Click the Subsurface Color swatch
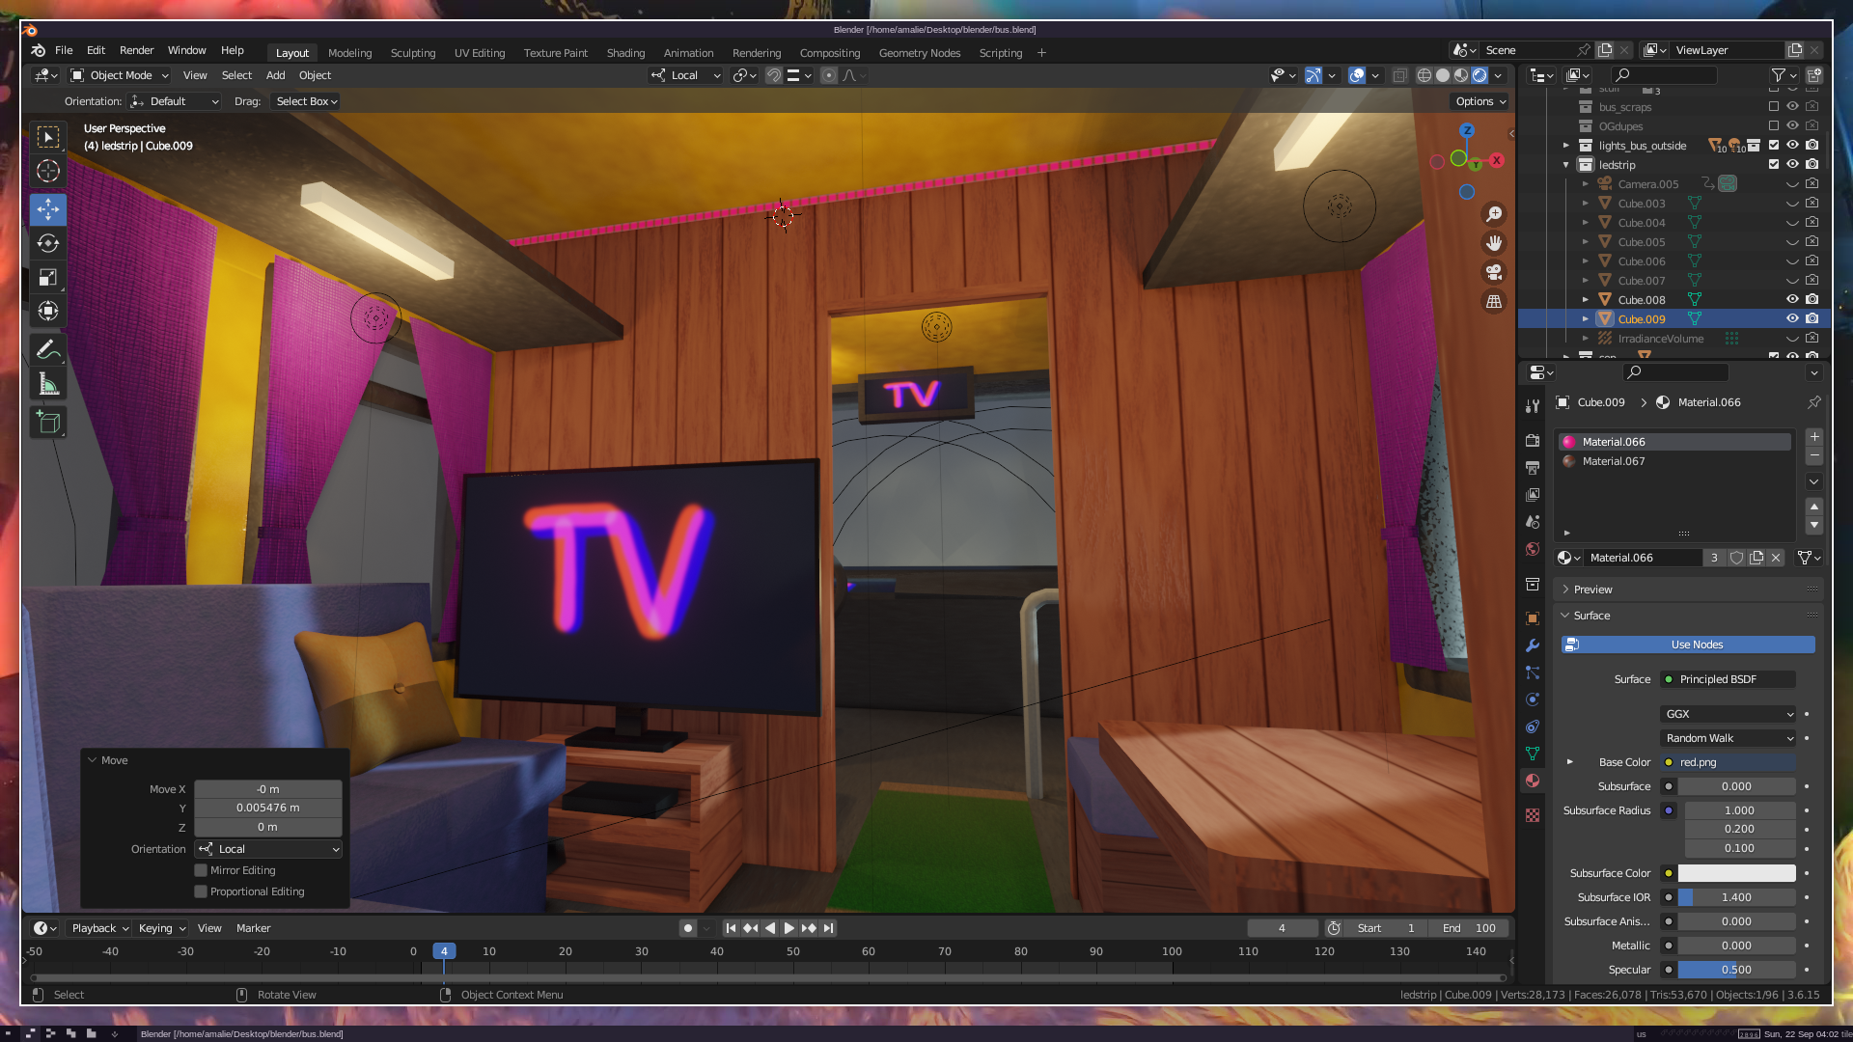Image resolution: width=1853 pixels, height=1042 pixels. (1736, 873)
